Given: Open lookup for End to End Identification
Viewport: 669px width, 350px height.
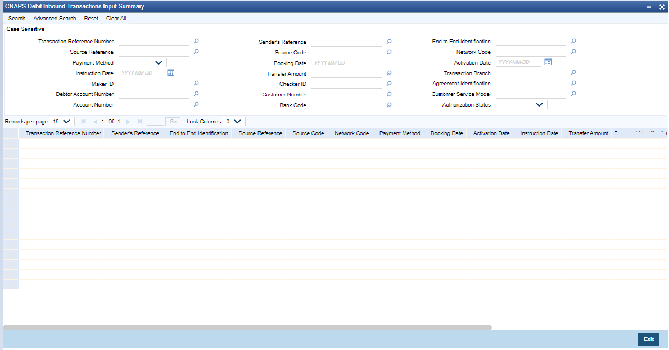Looking at the screenshot, I should 573,41.
